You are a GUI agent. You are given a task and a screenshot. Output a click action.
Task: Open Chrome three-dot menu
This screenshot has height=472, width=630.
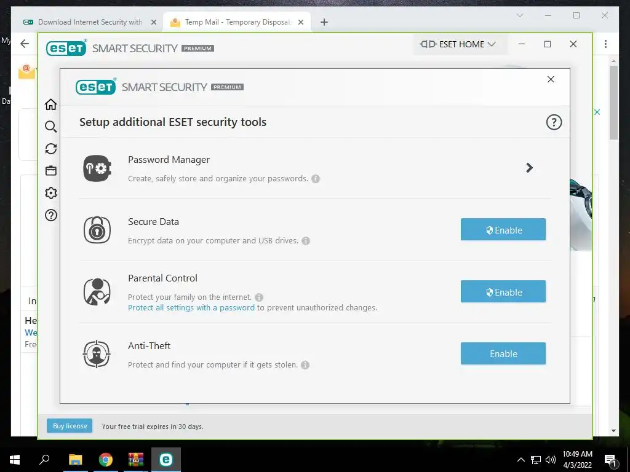[x=605, y=44]
